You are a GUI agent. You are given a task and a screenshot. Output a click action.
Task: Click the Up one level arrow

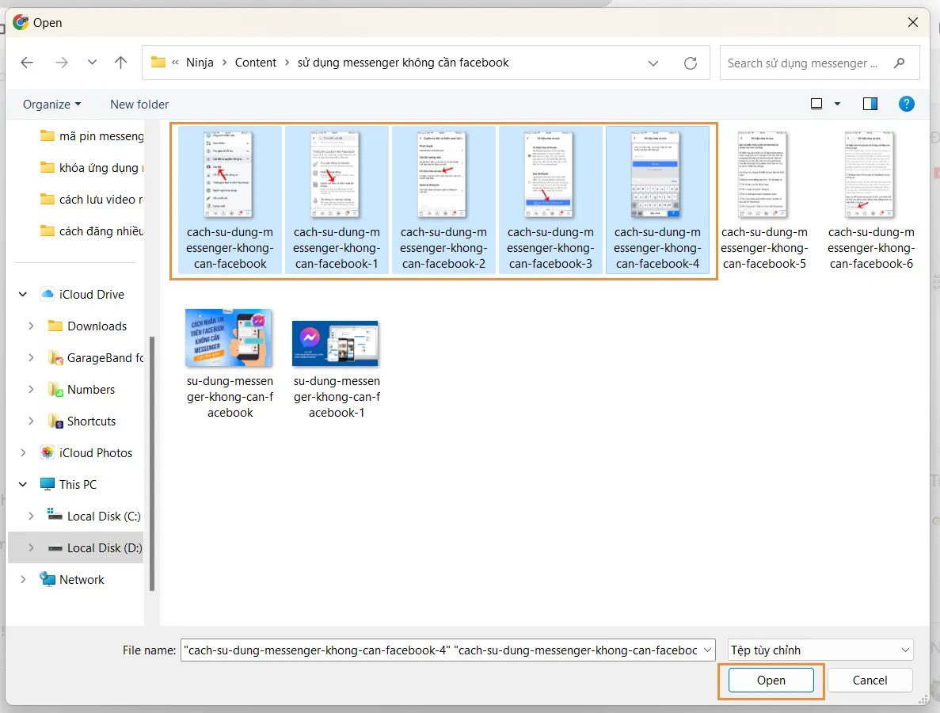pos(120,63)
